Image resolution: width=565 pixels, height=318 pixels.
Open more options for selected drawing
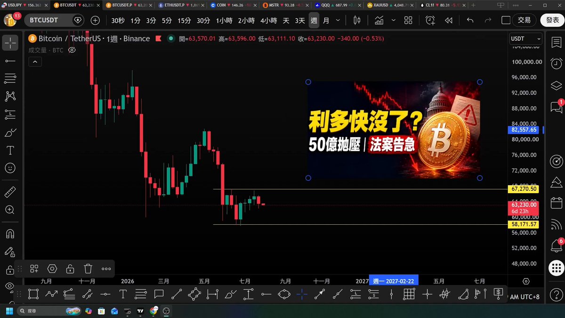106,269
